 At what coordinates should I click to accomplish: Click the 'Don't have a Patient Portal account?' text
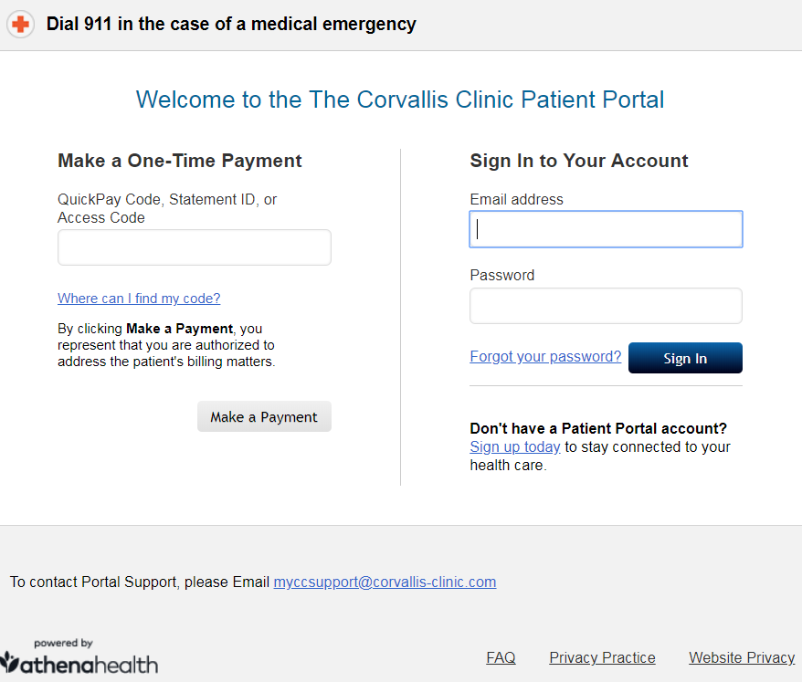(598, 428)
